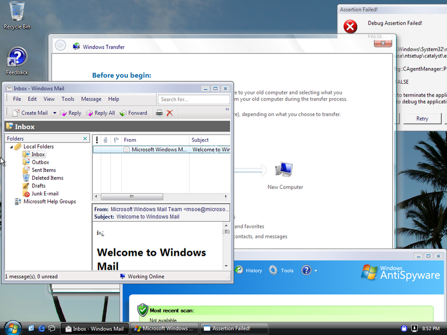Print the message with the printer icon

tap(159, 113)
